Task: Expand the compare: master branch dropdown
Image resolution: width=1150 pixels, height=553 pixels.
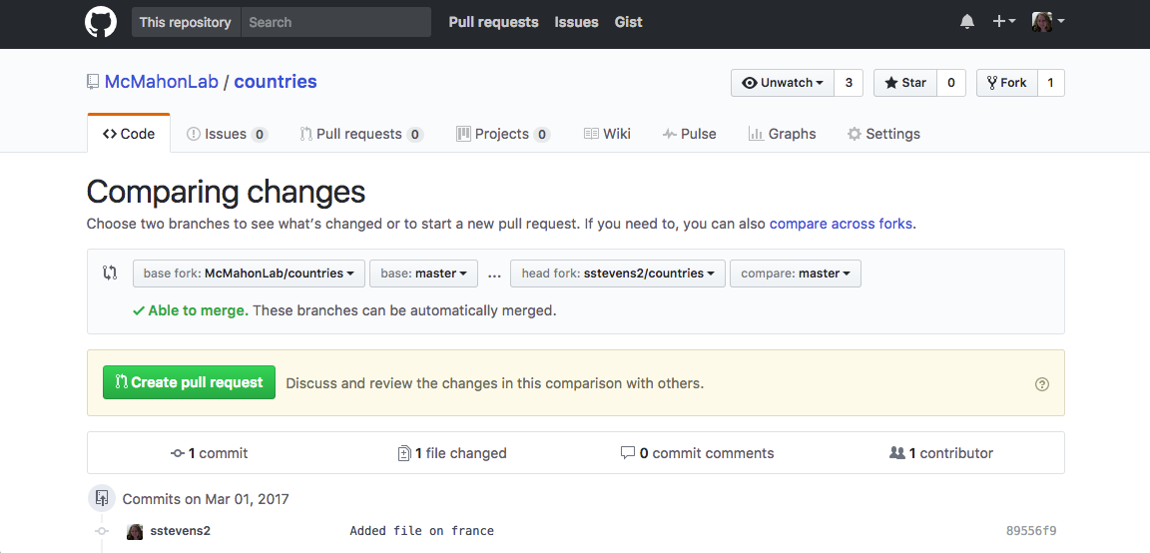Action: click(795, 274)
